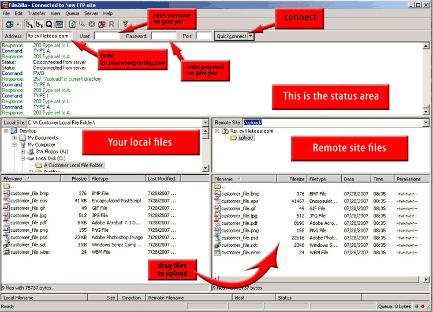Open dropdown arrow beside Site Manager icon

click(18, 24)
